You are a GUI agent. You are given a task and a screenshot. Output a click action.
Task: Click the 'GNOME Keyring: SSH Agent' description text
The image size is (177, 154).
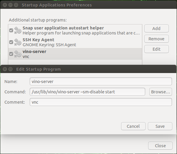[x=49, y=45]
